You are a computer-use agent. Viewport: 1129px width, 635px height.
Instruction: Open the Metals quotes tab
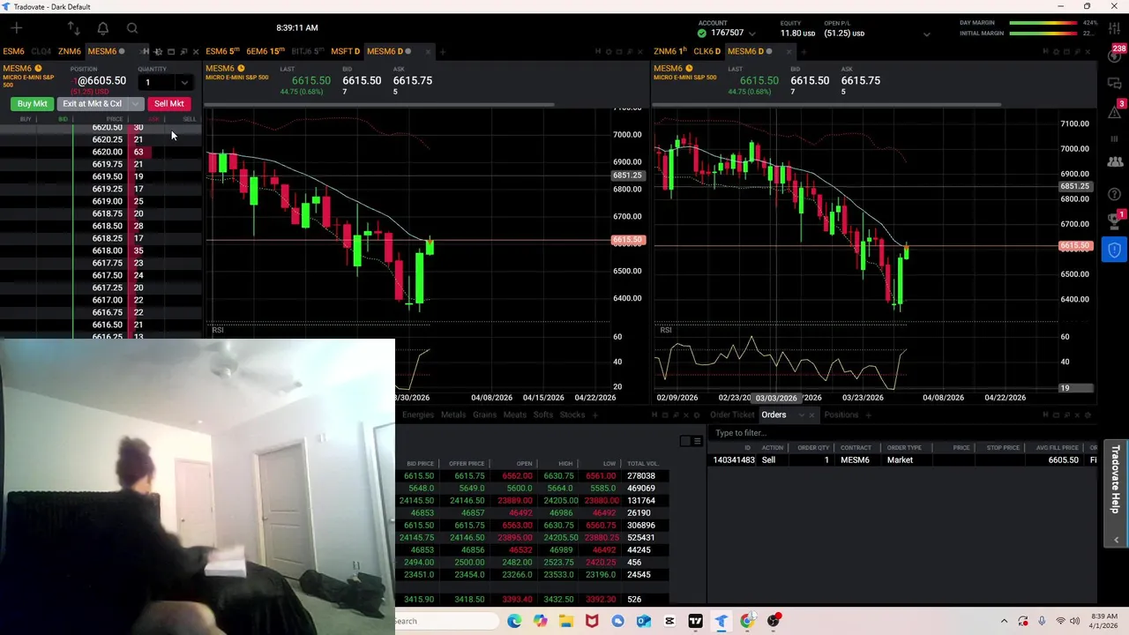452,415
